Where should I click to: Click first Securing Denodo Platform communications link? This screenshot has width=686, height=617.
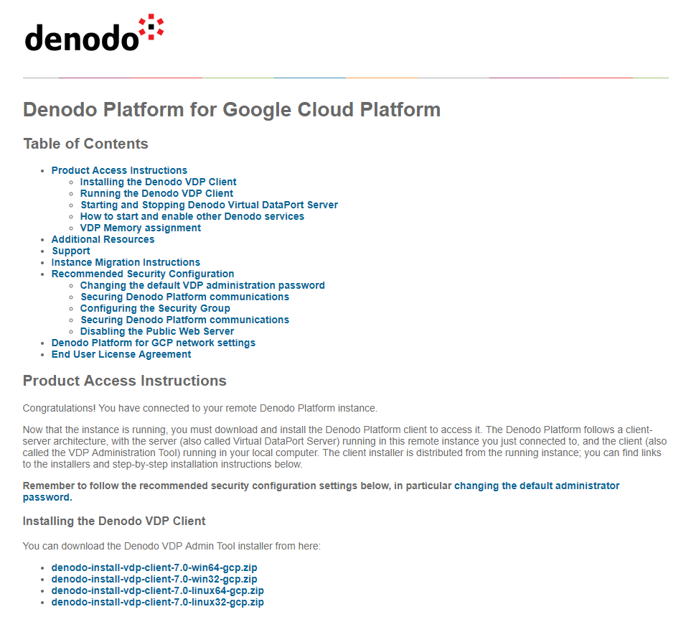pyautogui.click(x=184, y=297)
